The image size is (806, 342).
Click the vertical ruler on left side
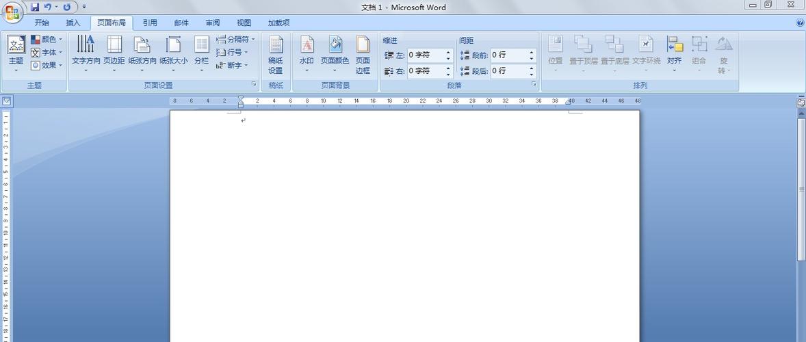(6, 225)
